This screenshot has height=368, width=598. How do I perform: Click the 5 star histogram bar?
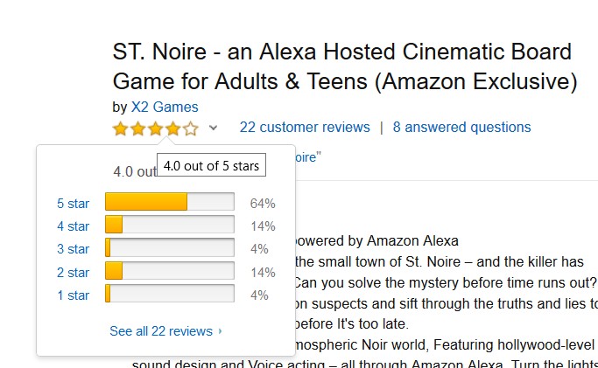click(x=169, y=203)
